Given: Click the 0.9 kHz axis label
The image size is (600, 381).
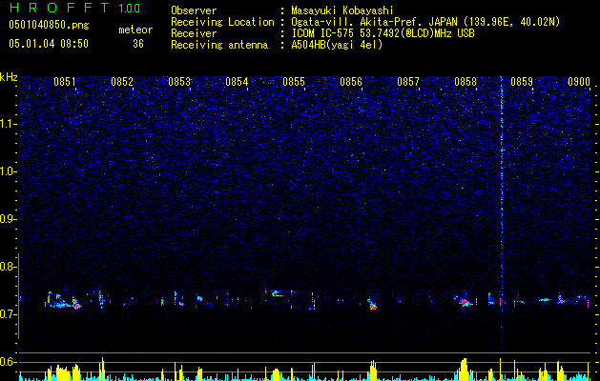Looking at the screenshot, I should point(9,219).
